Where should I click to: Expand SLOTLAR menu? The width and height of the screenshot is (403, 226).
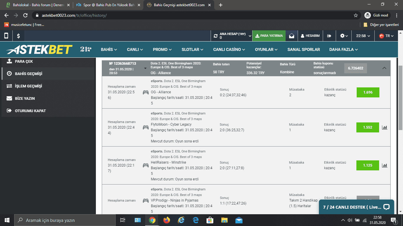192,49
